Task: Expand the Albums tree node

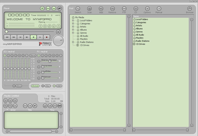Action: (x=73, y=30)
